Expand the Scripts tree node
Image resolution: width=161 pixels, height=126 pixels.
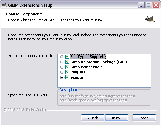coord(62,77)
